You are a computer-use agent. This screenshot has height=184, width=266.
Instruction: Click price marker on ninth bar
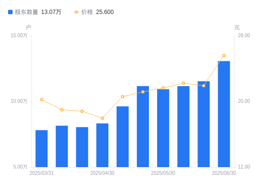pyautogui.click(x=204, y=86)
